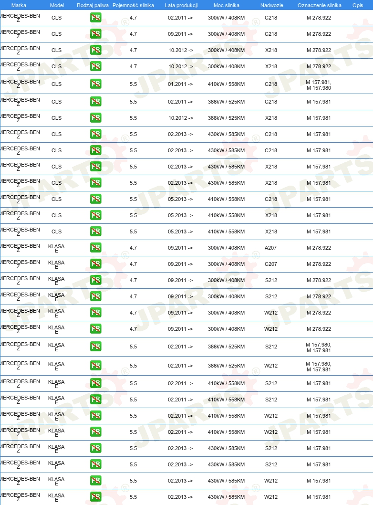Click fuel icon in Klasa E 386kW W212 row

95,366
